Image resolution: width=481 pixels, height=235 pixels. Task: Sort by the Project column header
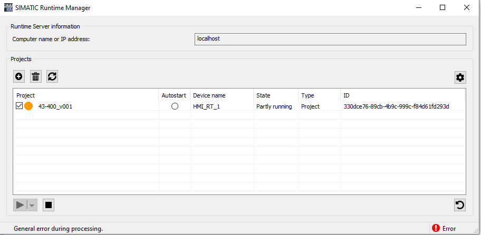point(25,95)
